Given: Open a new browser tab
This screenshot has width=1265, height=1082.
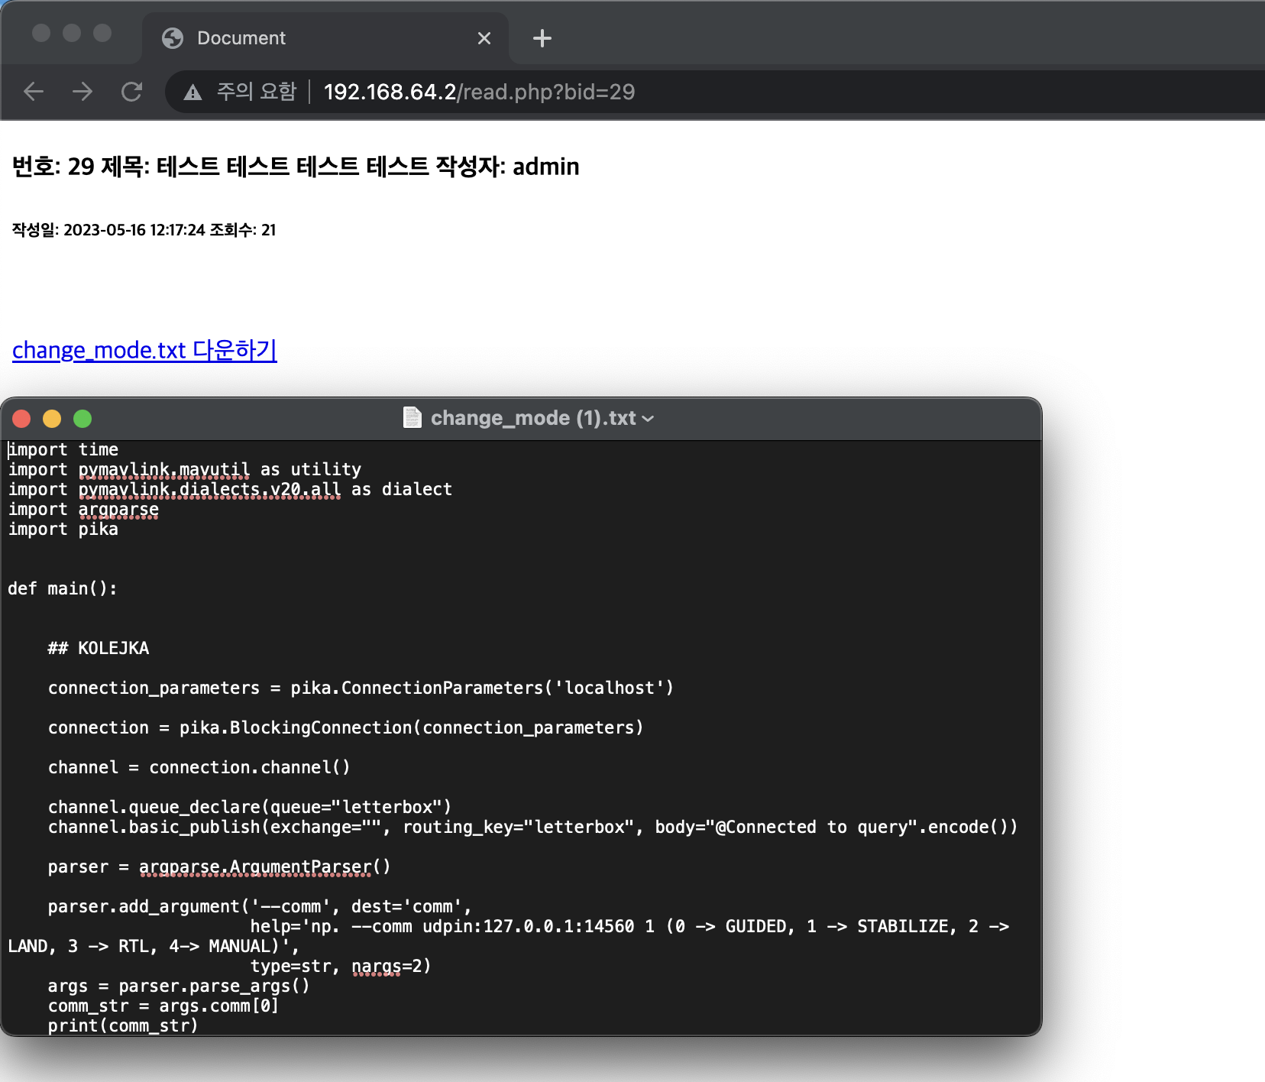Looking at the screenshot, I should [542, 38].
